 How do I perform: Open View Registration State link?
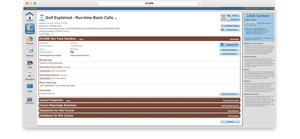[x=50, y=55]
